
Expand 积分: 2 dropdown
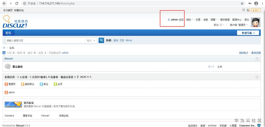click(x=219, y=25)
